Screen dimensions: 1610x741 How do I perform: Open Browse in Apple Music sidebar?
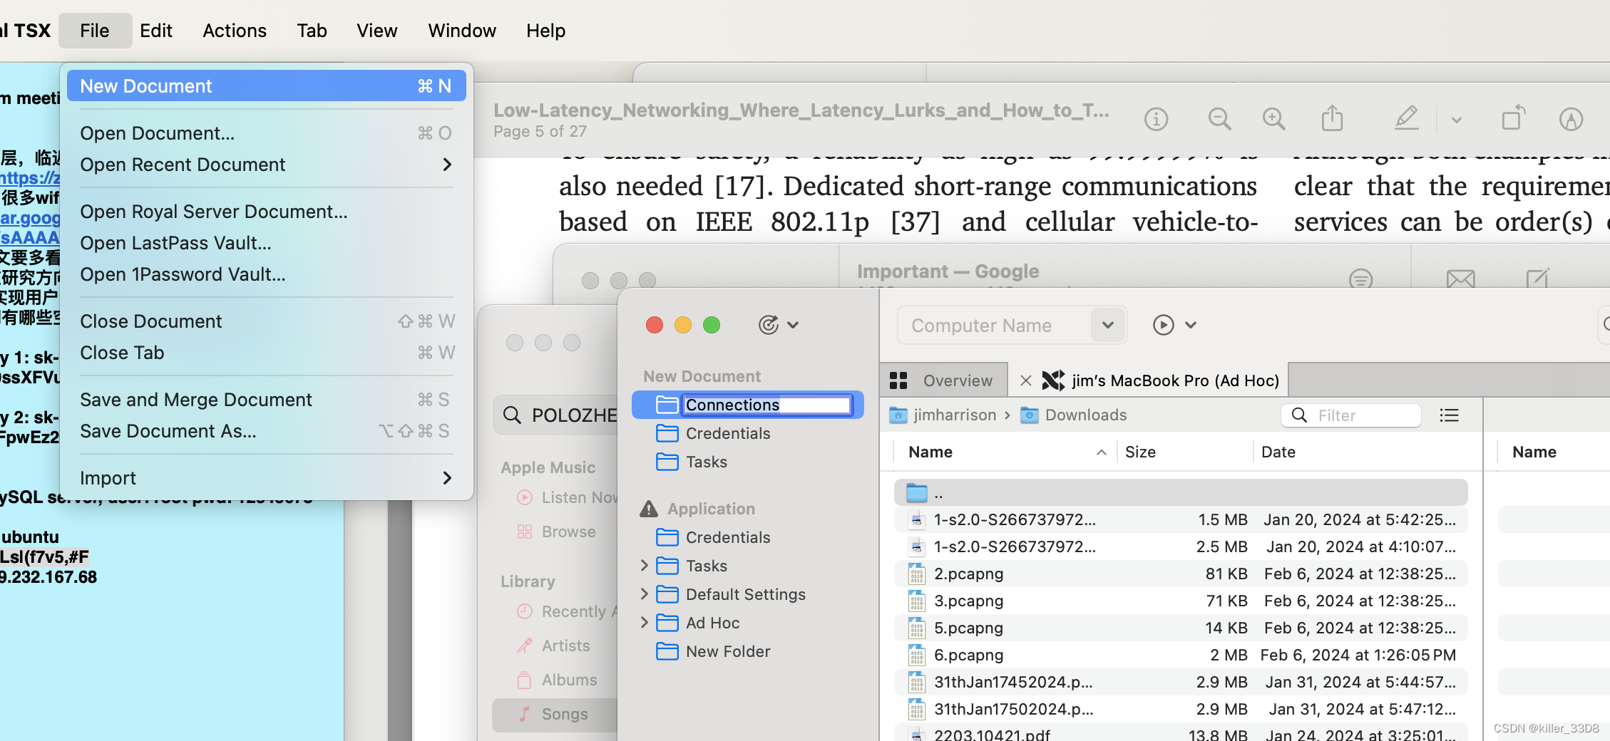click(x=556, y=532)
